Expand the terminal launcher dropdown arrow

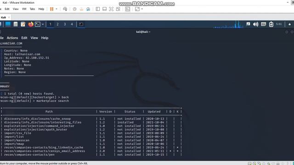(43, 24)
